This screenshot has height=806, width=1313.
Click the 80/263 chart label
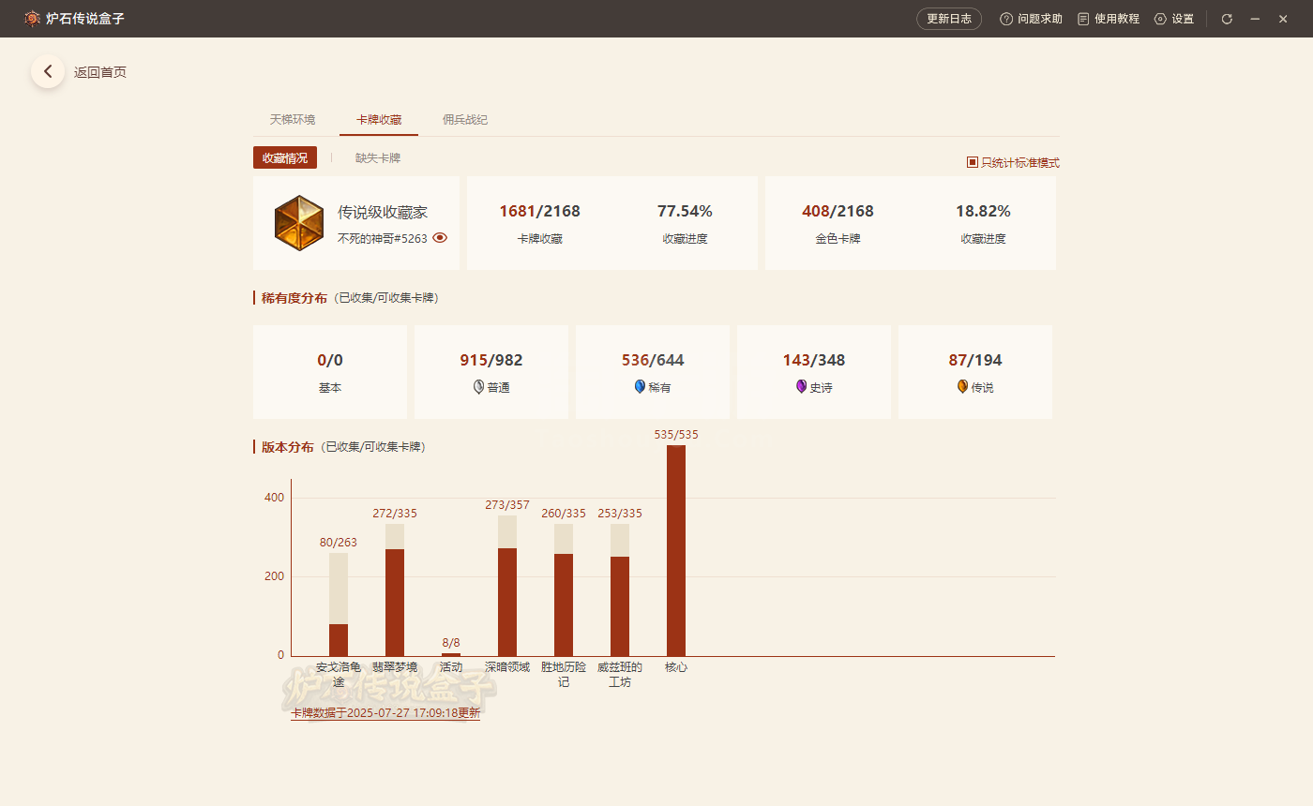(x=339, y=543)
